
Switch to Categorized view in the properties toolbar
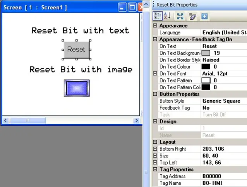157,16
